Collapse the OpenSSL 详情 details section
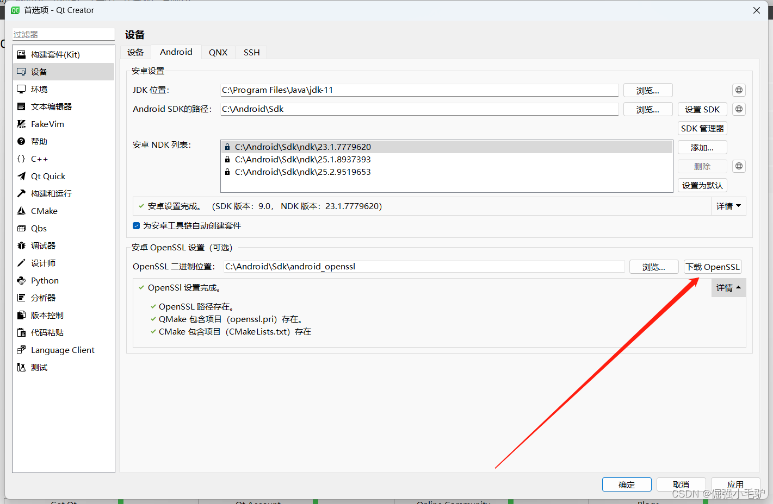The height and width of the screenshot is (504, 773). pos(728,288)
